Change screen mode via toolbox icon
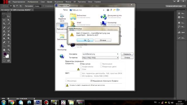The width and height of the screenshot is (187, 105). coord(9,61)
